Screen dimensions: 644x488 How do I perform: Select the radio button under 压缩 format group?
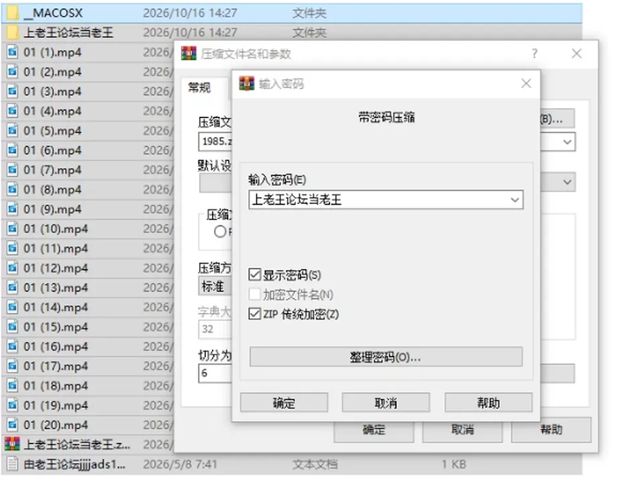tap(220, 232)
